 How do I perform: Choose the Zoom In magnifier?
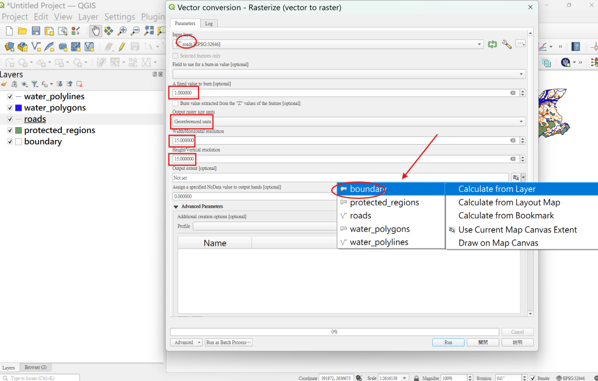[122, 31]
